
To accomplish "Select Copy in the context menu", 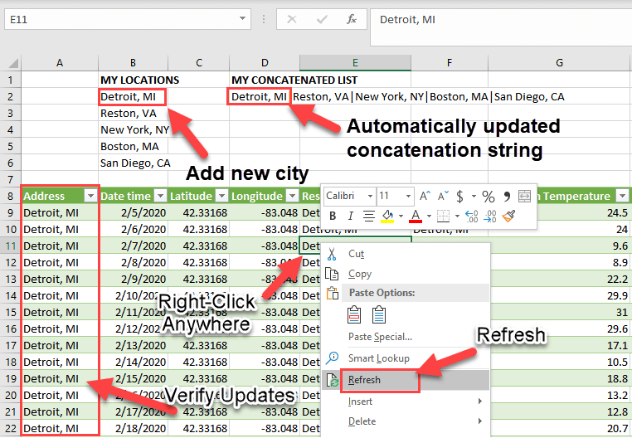I will (360, 274).
